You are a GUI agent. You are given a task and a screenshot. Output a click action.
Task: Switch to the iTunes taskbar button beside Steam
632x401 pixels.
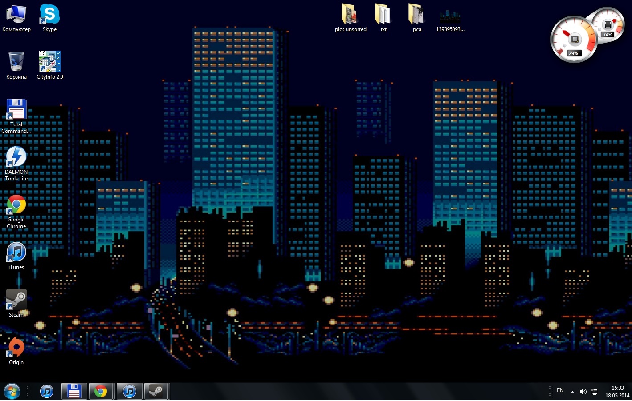[x=130, y=392]
